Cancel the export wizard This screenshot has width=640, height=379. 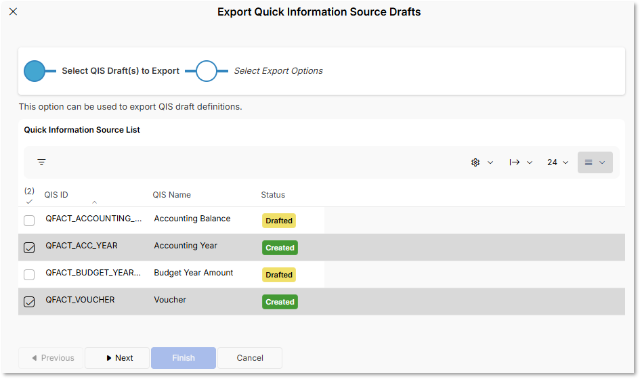(x=250, y=358)
